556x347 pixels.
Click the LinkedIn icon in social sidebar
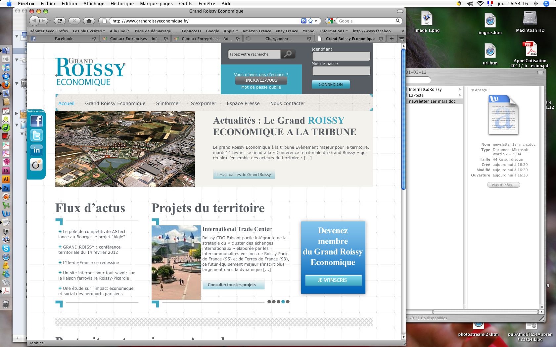36,150
